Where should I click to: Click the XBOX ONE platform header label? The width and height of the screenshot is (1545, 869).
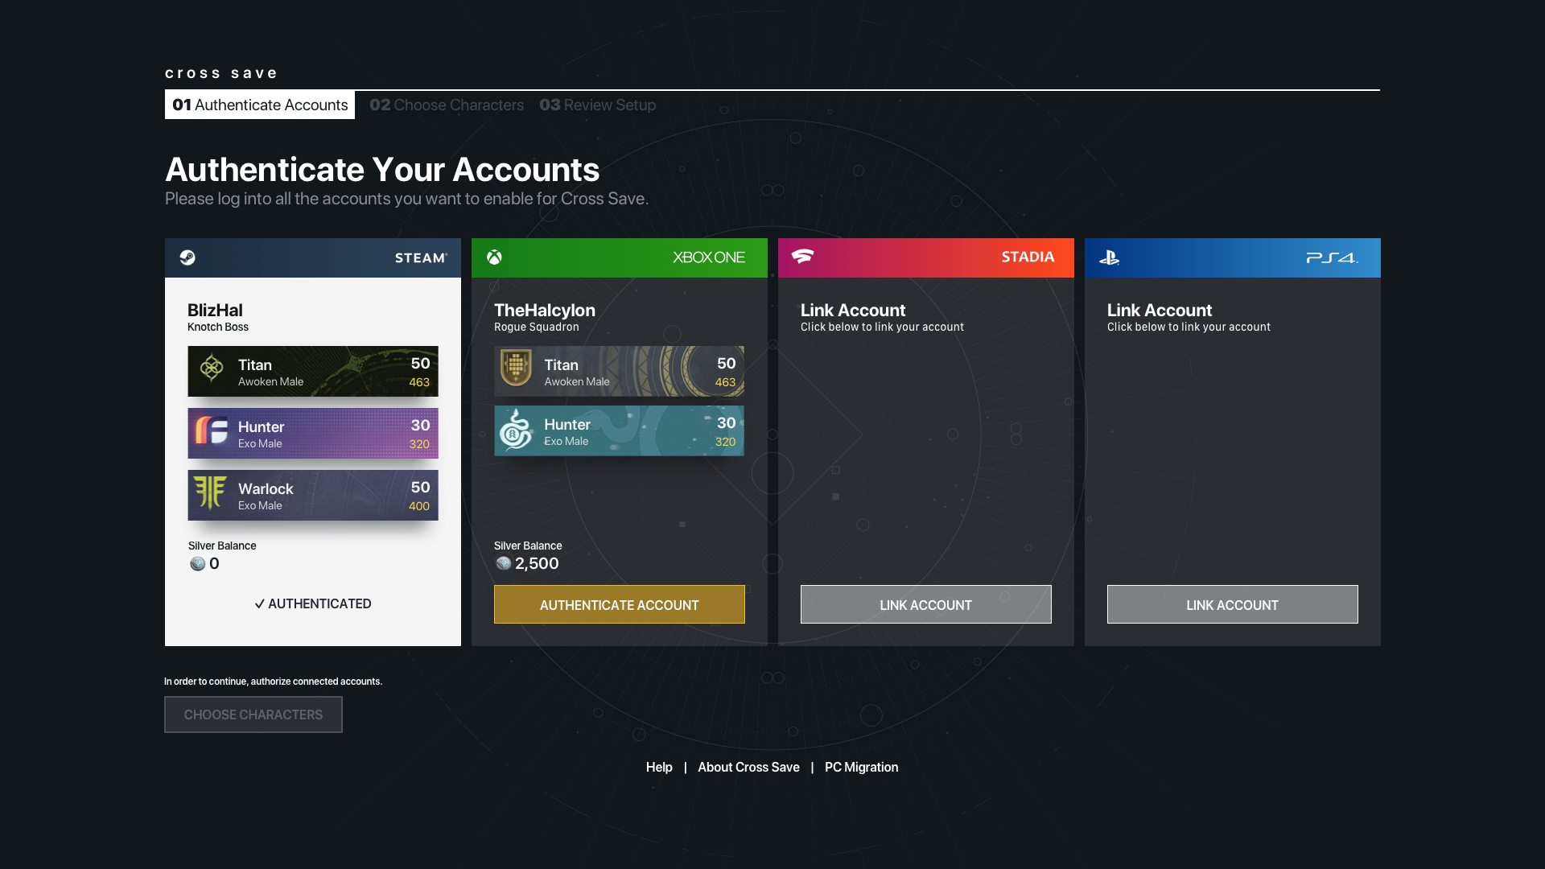[709, 257]
